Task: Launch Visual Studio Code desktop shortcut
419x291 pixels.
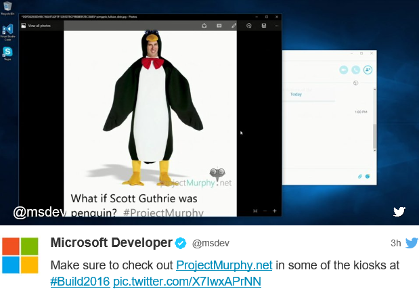Action: pyautogui.click(x=7, y=32)
